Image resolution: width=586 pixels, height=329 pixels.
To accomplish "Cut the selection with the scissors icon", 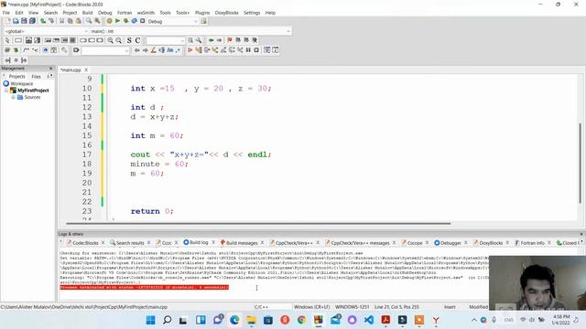I will 62,21.
